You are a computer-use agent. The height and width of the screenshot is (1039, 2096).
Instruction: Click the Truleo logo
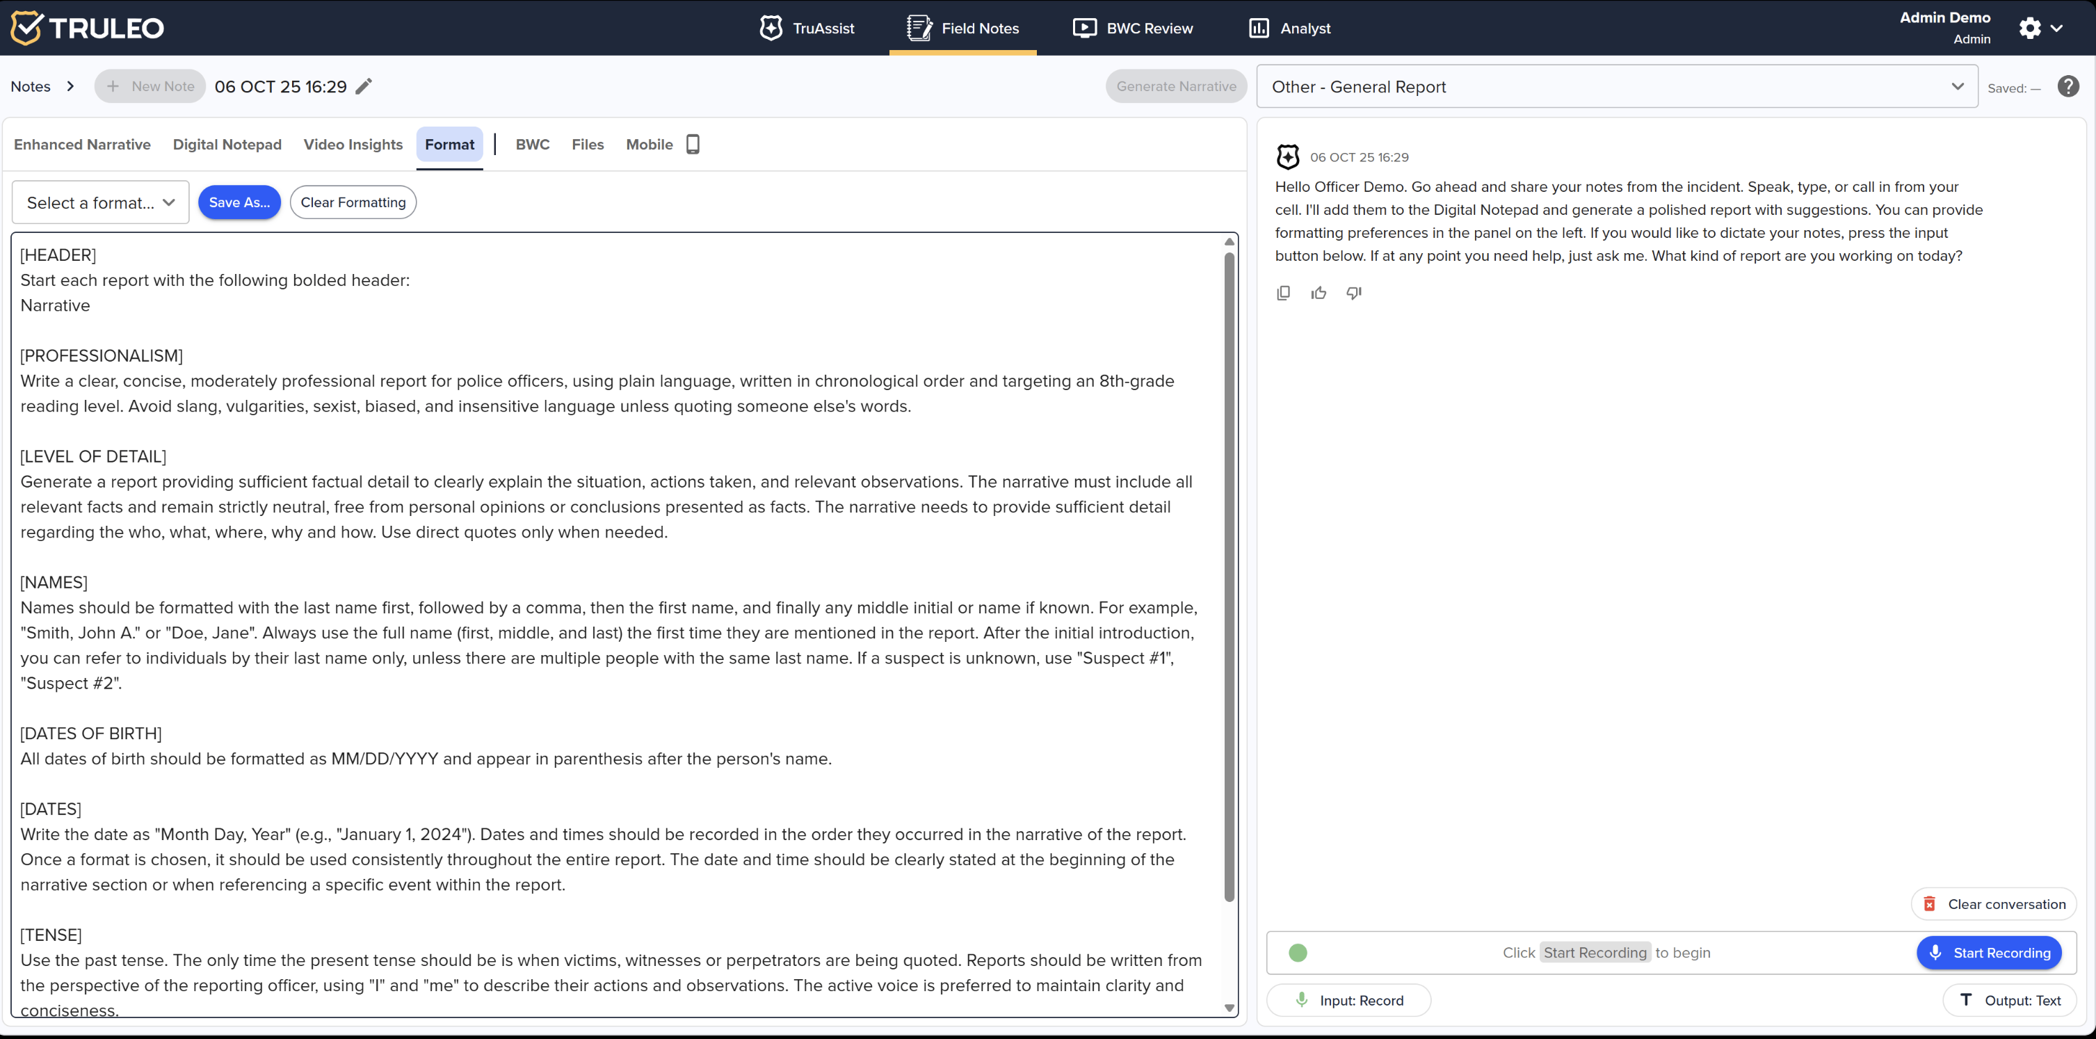point(87,29)
